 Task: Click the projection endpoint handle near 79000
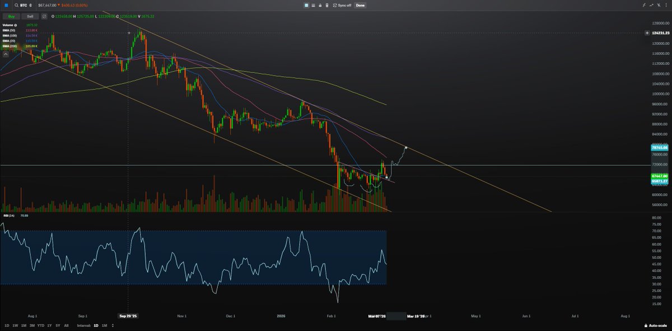coord(405,148)
